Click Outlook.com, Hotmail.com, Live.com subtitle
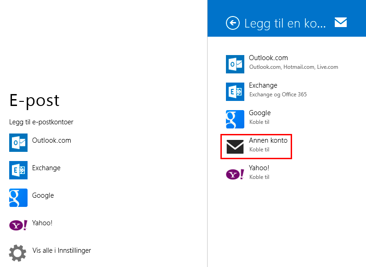Image resolution: width=366 pixels, height=267 pixels. pyautogui.click(x=293, y=67)
